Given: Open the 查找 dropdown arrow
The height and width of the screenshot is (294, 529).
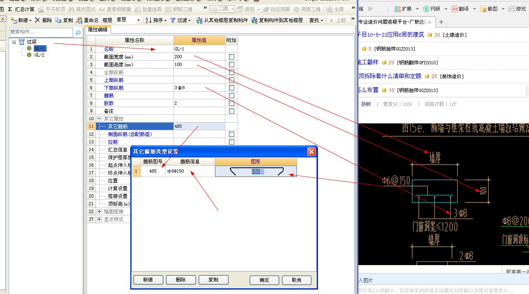Looking at the screenshot, I should (322, 20).
